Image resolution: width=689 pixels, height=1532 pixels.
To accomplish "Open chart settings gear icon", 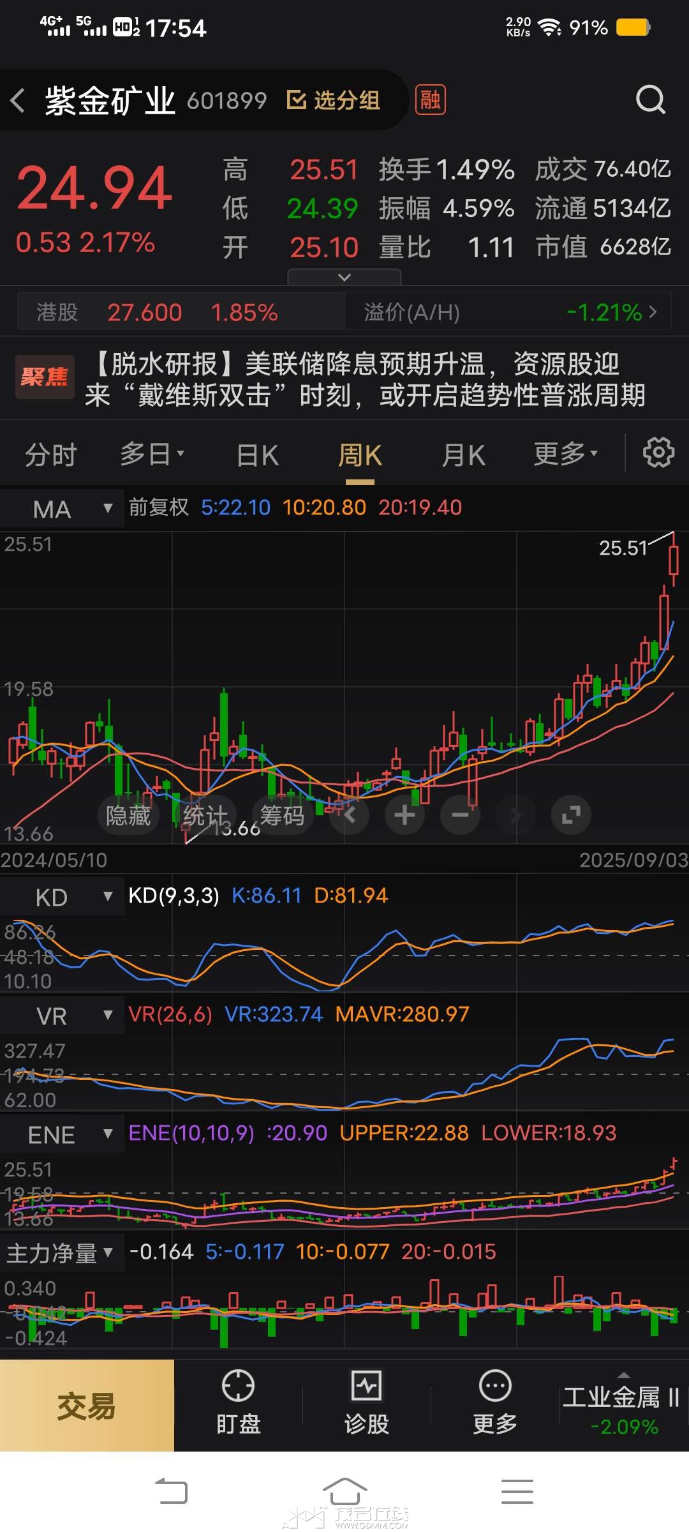I will tap(658, 453).
